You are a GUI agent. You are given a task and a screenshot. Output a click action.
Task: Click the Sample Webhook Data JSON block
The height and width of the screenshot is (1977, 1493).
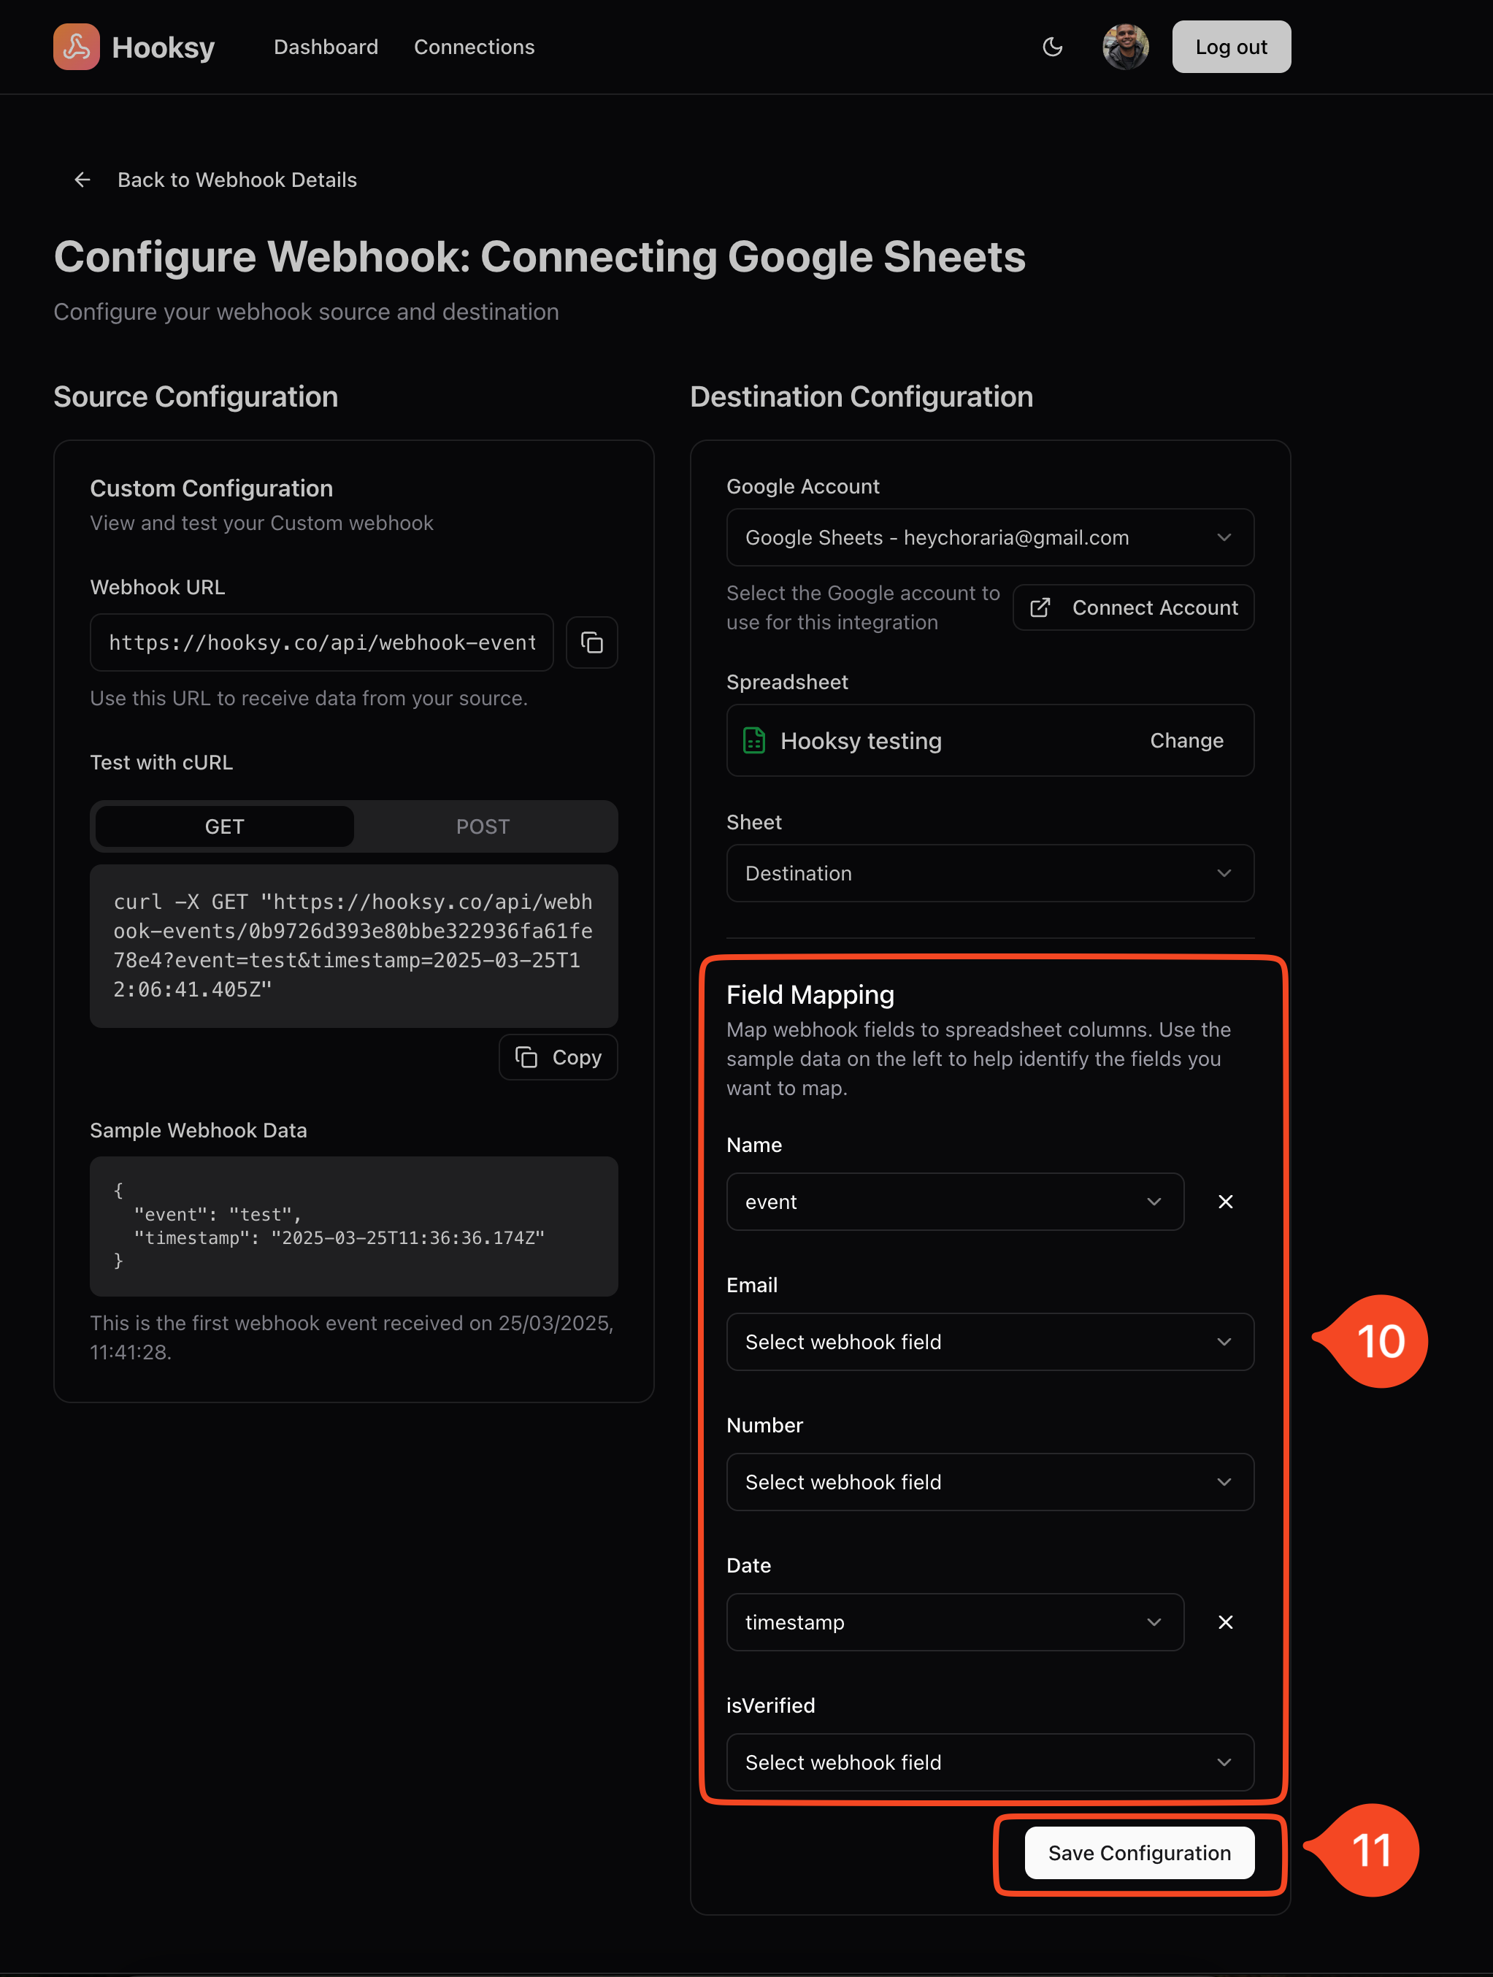(353, 1225)
